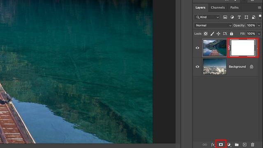Screen dimensions: 263x148
Task: Filter layers by shape layers
Action: 246,17
